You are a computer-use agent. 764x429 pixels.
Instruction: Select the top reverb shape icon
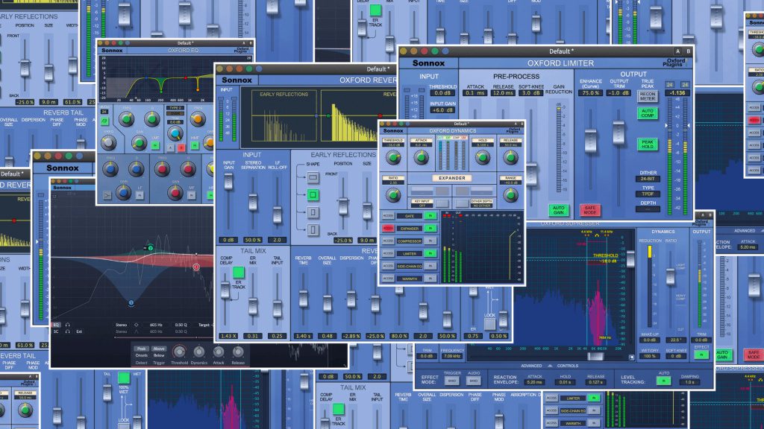click(x=313, y=177)
